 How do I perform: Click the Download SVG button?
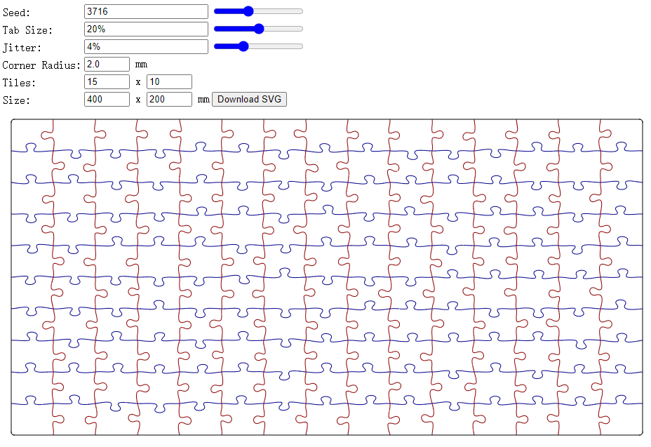point(249,99)
